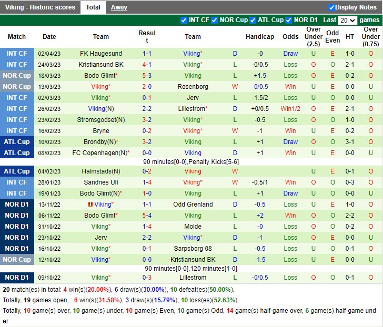Open the FK Haugesund team link
The width and height of the screenshot is (383, 327).
pos(101,54)
